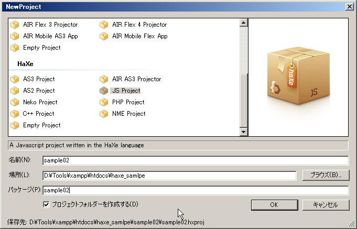Select the 'JS Project' label
357x229 pixels.
click(126, 91)
